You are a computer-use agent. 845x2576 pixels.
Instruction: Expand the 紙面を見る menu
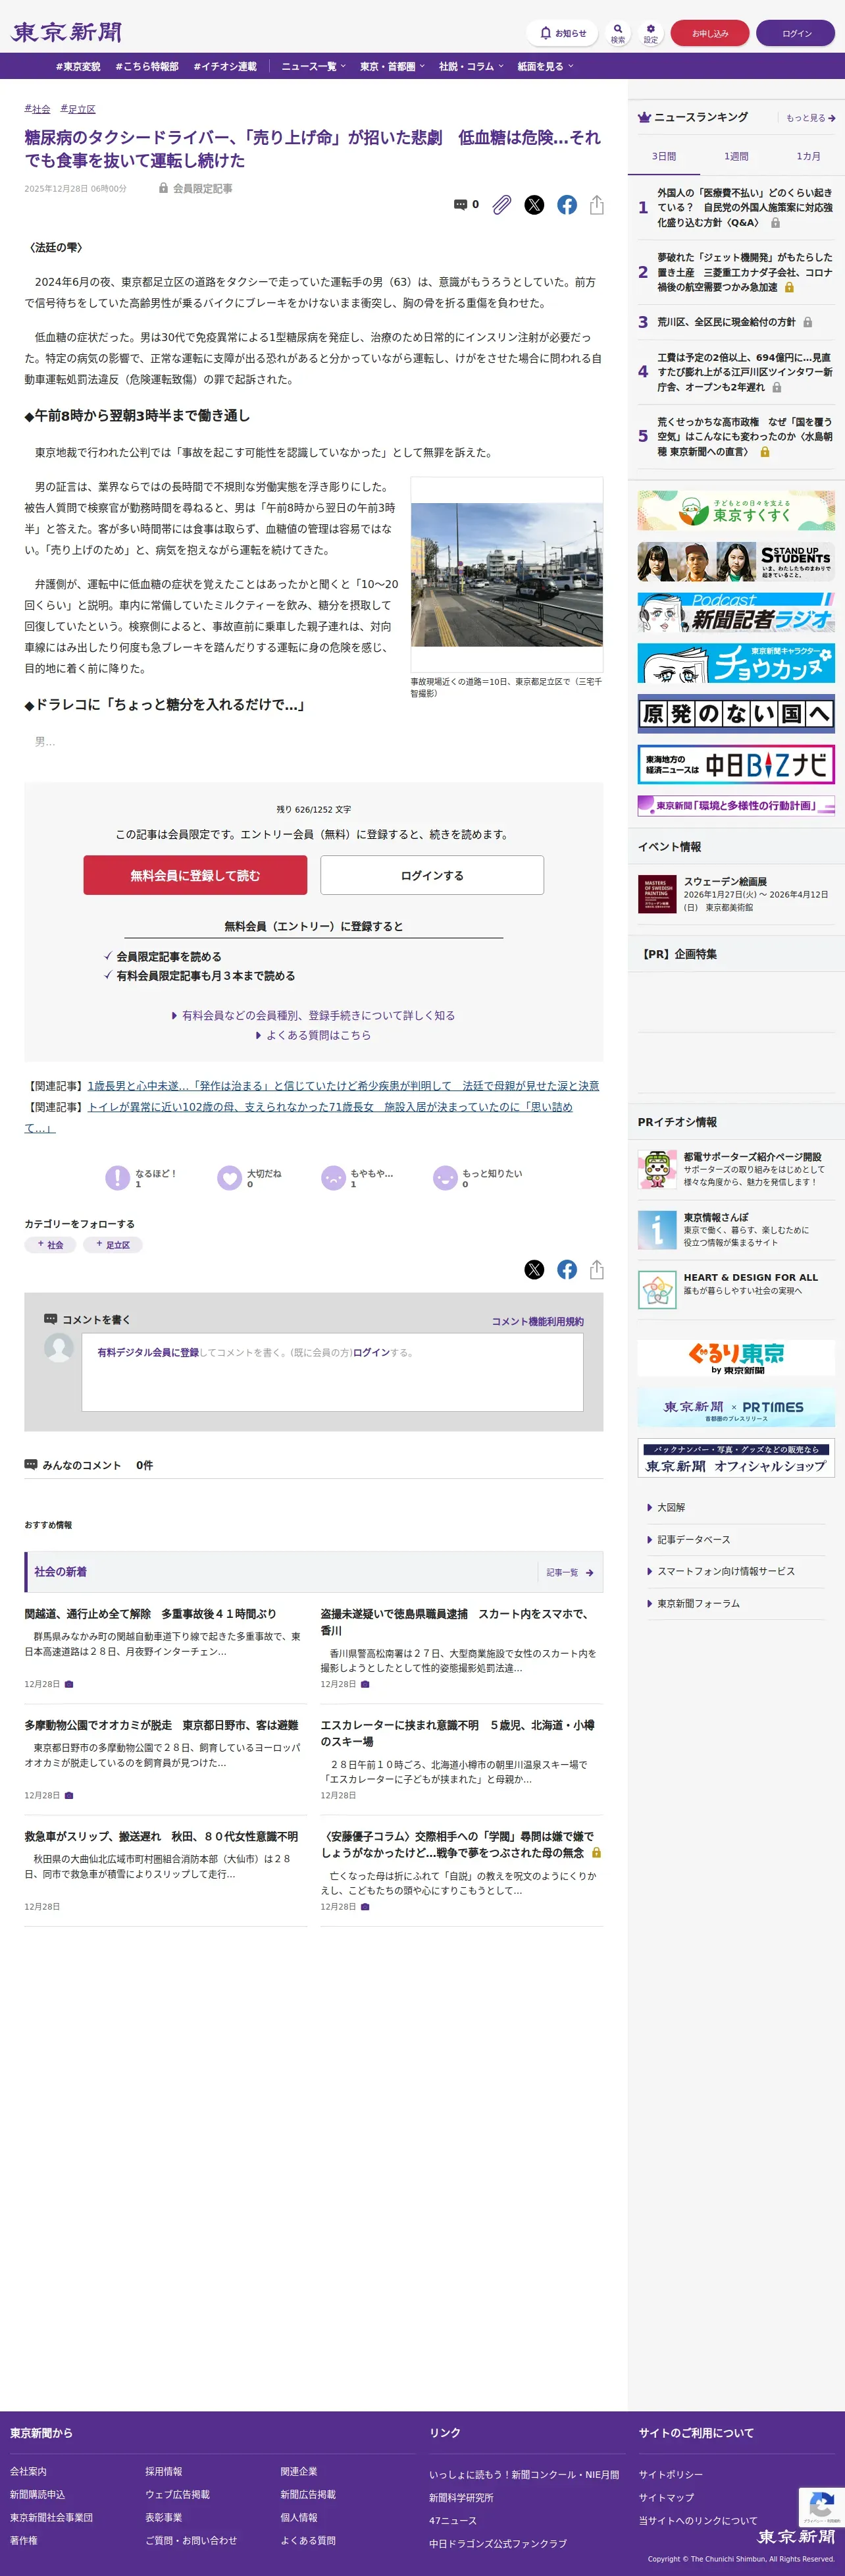pyautogui.click(x=546, y=66)
